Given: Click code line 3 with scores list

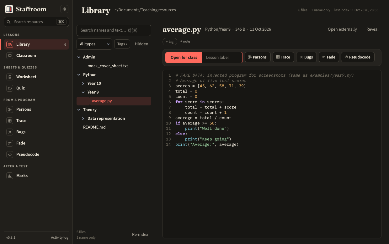Looking at the screenshot, I should [210, 86].
